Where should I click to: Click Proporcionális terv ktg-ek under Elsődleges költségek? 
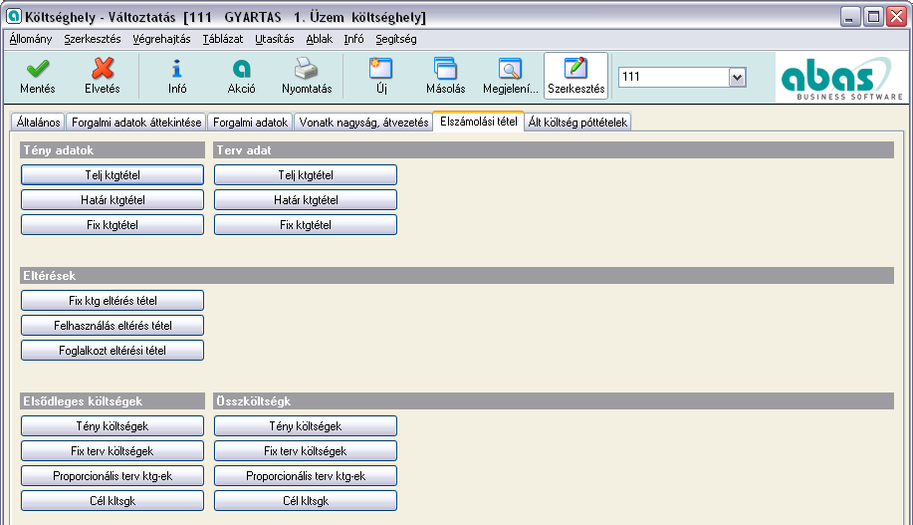click(113, 476)
